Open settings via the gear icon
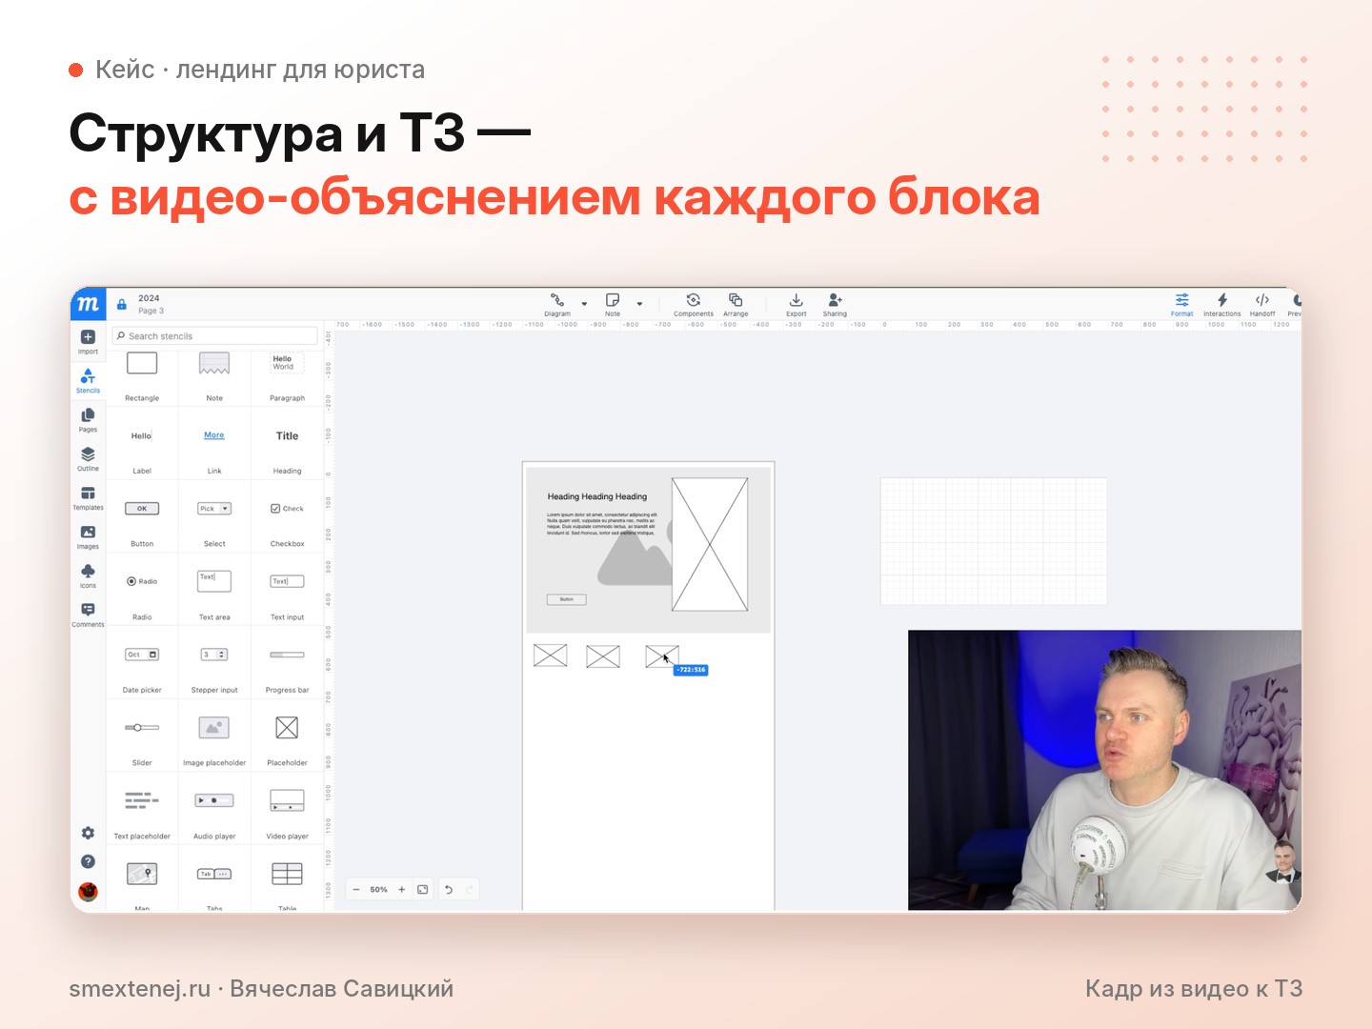The width and height of the screenshot is (1372, 1029). point(88,833)
